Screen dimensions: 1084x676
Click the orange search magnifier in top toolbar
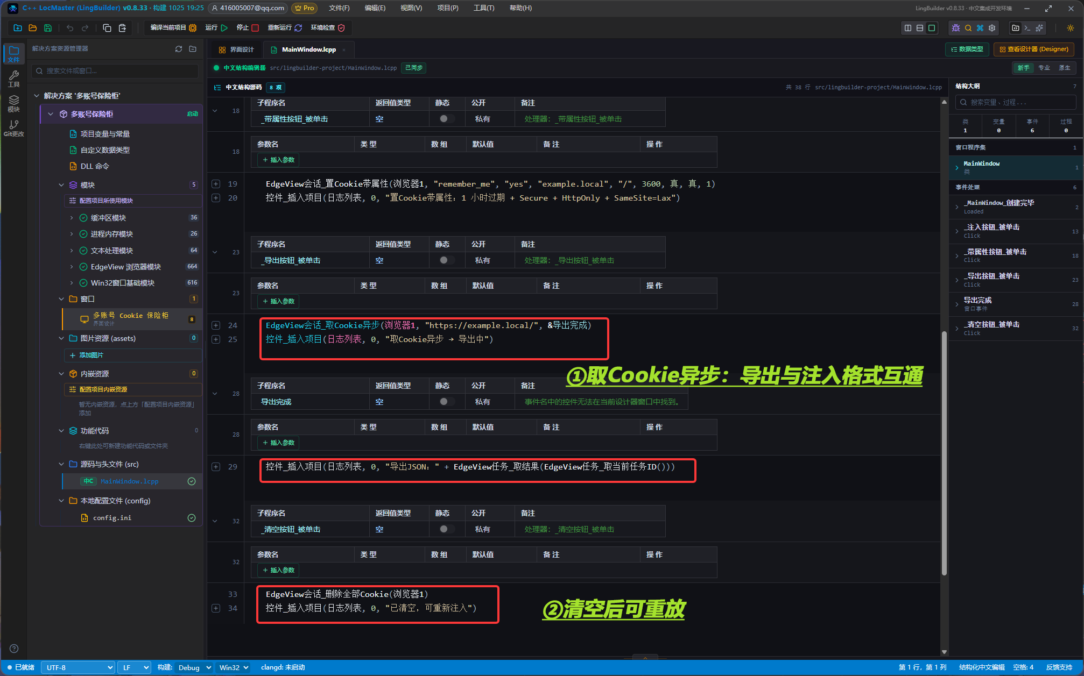click(x=968, y=28)
